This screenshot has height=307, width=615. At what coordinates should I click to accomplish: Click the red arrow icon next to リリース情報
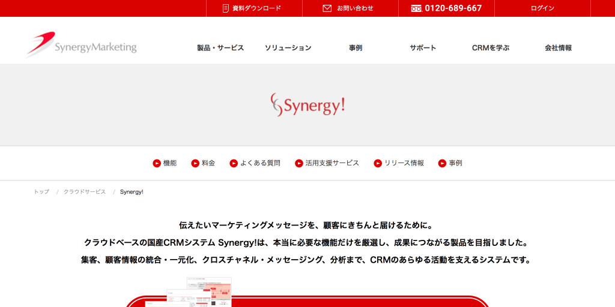click(x=378, y=163)
